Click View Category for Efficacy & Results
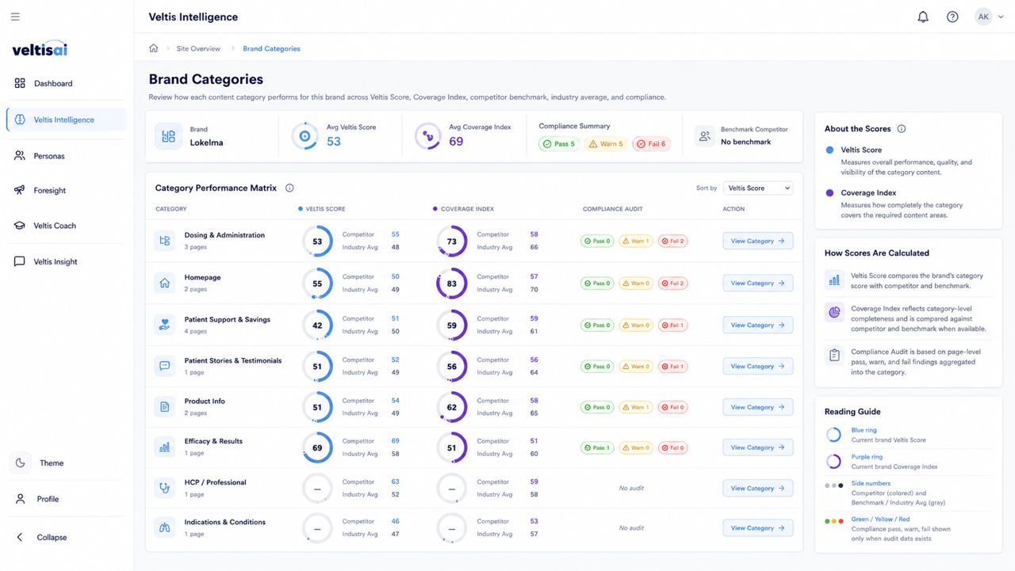This screenshot has width=1015, height=571. coord(757,447)
